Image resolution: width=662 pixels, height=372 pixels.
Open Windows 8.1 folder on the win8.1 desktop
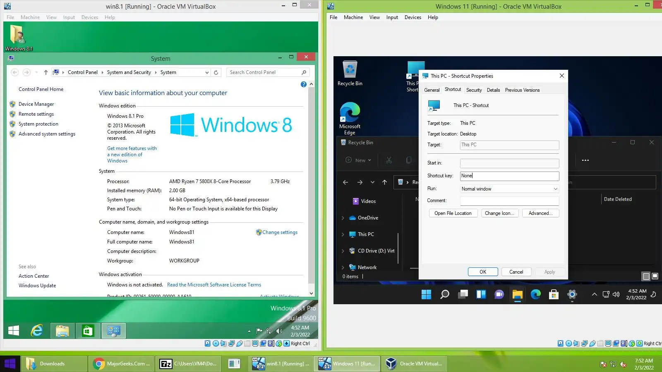coord(18,38)
